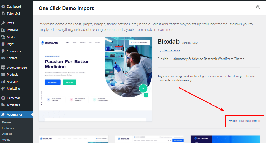The height and width of the screenshot is (143, 266).
Task: Select the first demo thumbnail below
Action: click(x=73, y=139)
